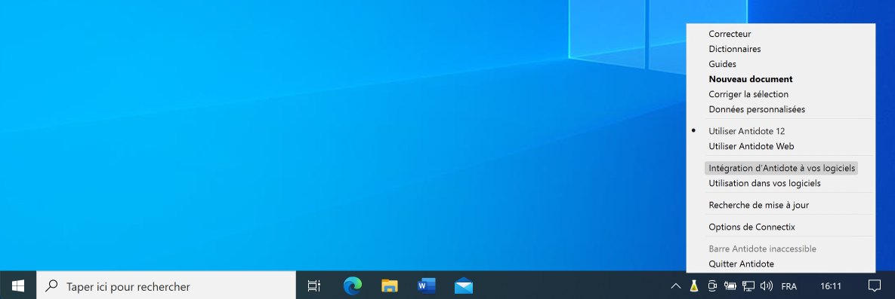Open Task View in the taskbar
The image size is (895, 299).
[314, 285]
